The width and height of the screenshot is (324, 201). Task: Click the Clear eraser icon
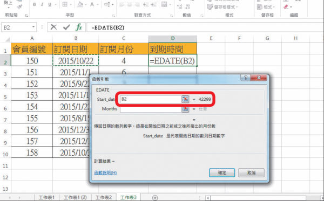[x=286, y=7]
